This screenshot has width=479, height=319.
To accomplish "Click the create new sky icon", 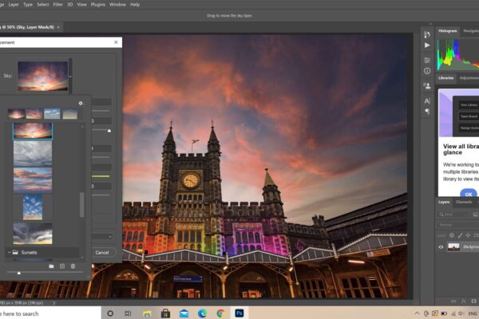I will (62, 266).
